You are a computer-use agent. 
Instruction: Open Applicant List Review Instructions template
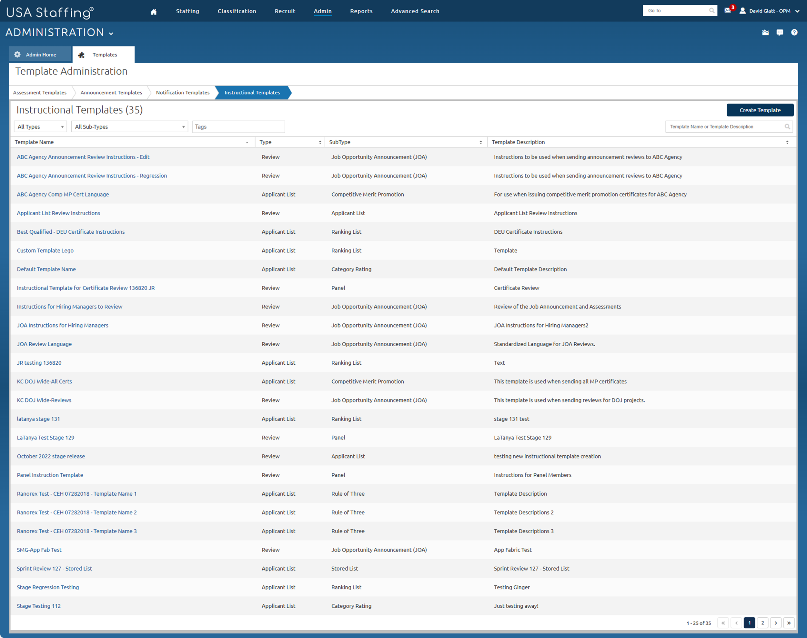point(59,213)
